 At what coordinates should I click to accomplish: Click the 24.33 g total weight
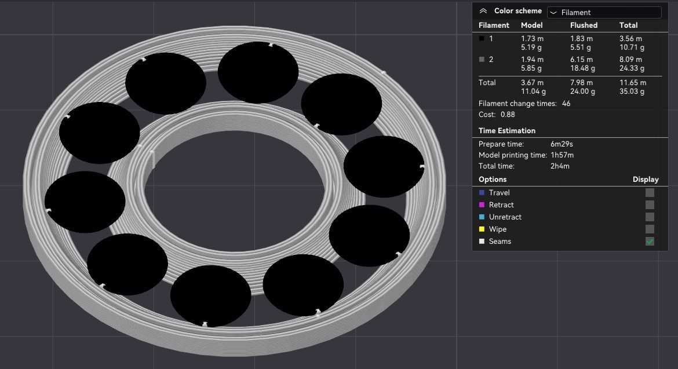point(632,68)
